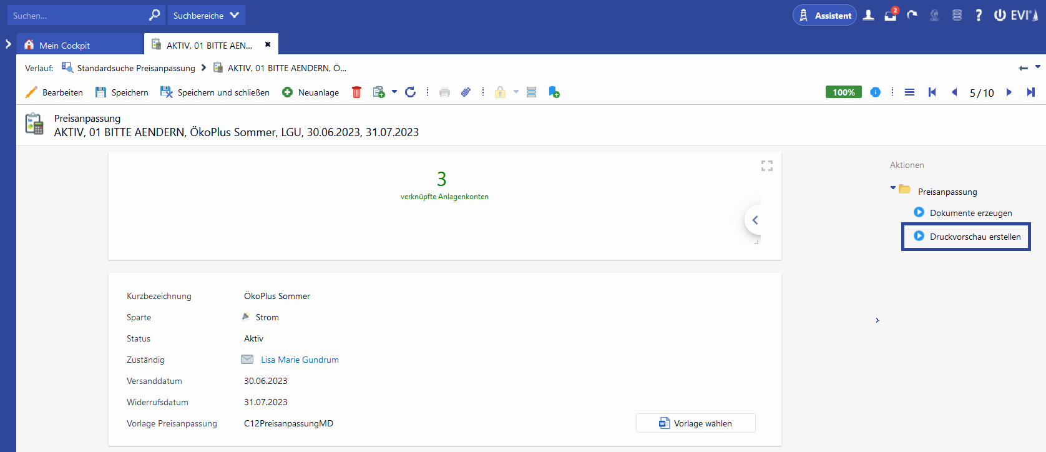
Task: Go to the next record arrow
Action: click(x=1009, y=92)
